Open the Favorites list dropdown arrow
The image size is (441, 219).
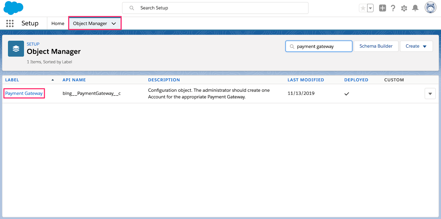click(x=370, y=8)
